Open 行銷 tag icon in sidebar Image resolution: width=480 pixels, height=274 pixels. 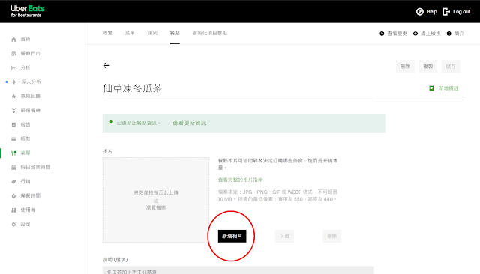coord(13,181)
